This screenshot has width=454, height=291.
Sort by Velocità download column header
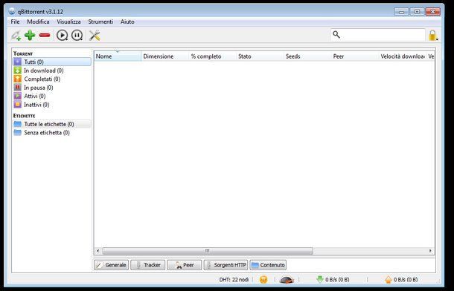pyautogui.click(x=403, y=56)
